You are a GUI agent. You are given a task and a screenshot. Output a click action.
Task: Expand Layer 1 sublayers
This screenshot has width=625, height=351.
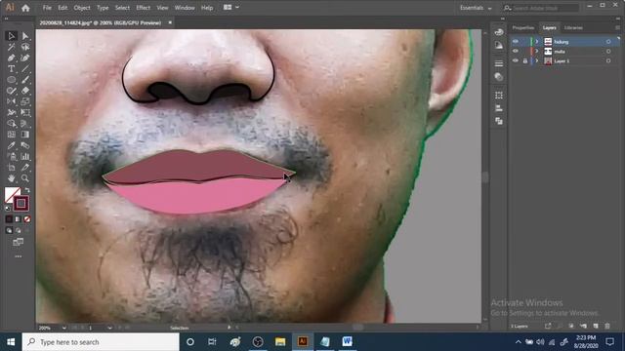coord(537,60)
